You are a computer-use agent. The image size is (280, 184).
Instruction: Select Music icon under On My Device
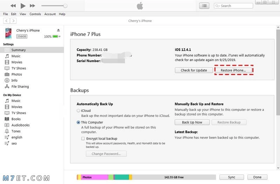click(x=7, y=101)
